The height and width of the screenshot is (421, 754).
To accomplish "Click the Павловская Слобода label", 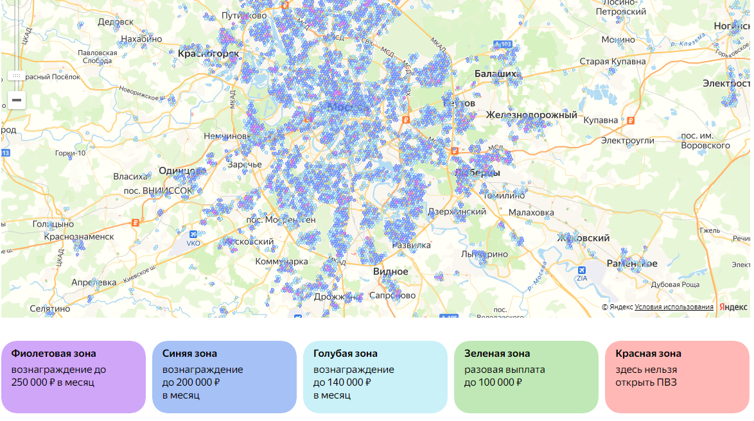I will (97, 56).
